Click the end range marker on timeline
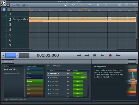This screenshot has width=139, height=105. (135, 9)
